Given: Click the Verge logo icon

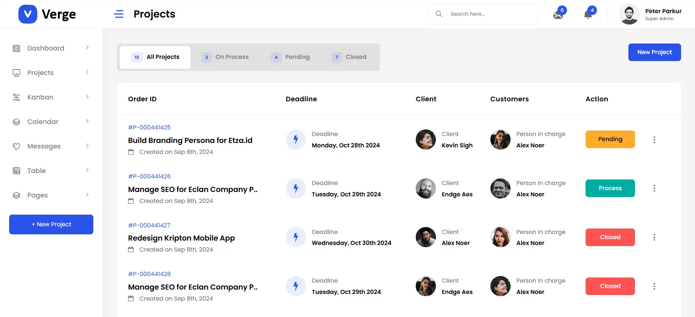Looking at the screenshot, I should tap(28, 14).
